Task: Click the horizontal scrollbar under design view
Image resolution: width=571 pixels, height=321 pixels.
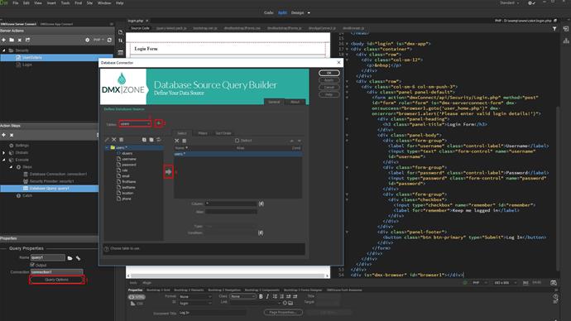Action: coord(228,275)
